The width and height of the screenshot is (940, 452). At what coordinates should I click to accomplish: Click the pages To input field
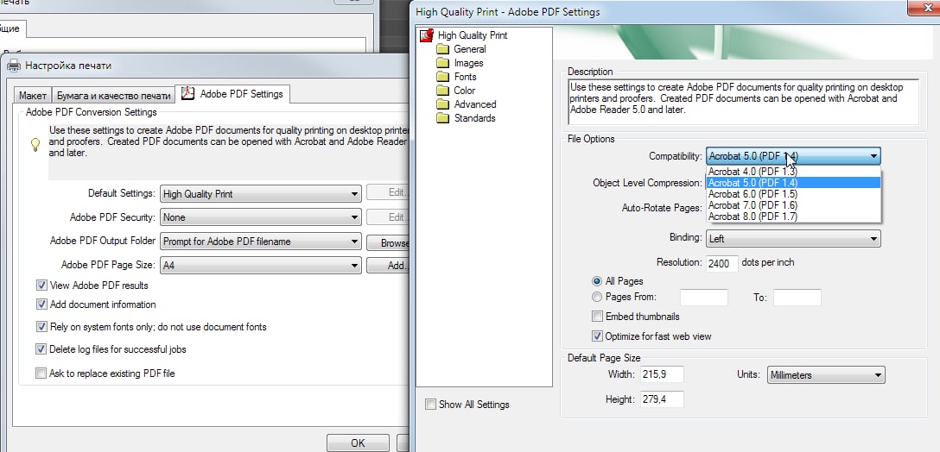797,297
